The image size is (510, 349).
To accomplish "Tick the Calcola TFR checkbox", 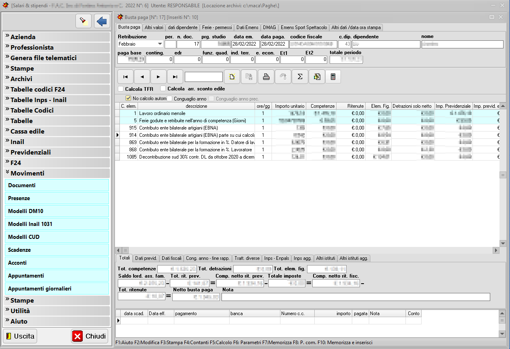I will coord(121,89).
